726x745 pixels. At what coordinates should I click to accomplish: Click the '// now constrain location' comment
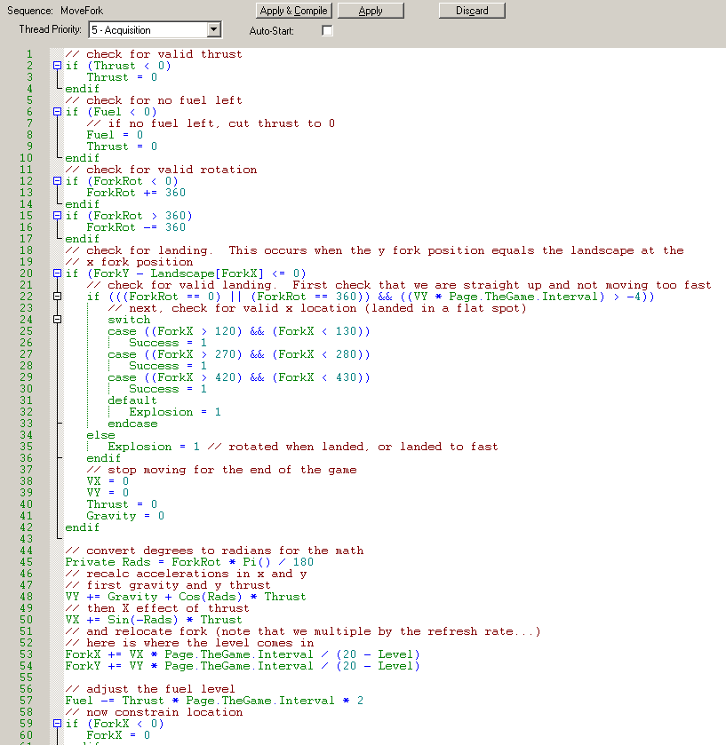(154, 712)
